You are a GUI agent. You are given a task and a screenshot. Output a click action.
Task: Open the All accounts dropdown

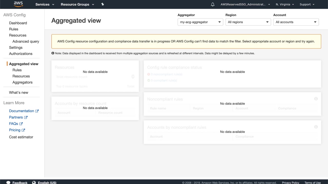click(296, 22)
